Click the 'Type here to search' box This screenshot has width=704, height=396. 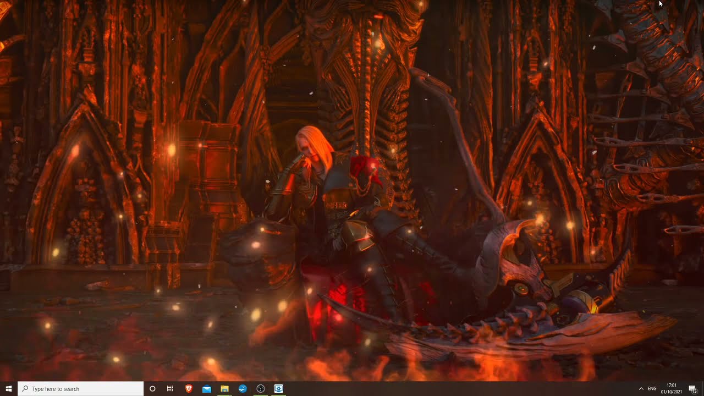tap(81, 389)
